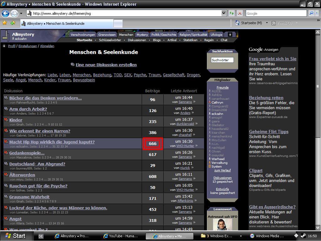Click the Stop loading icon
Viewport: 321px width, 241px height.
click(x=240, y=13)
